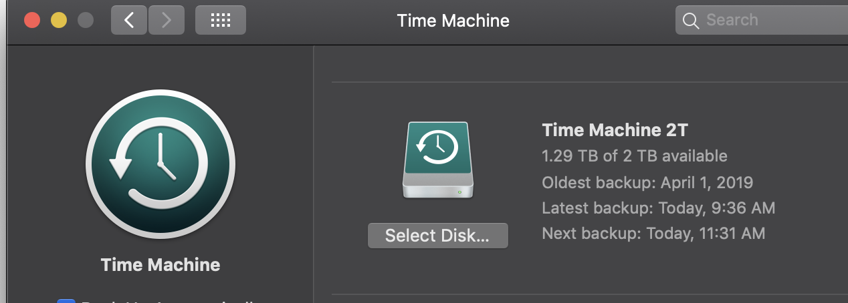Click the large Time Machine clock logo
This screenshot has width=848, height=303.
click(161, 164)
